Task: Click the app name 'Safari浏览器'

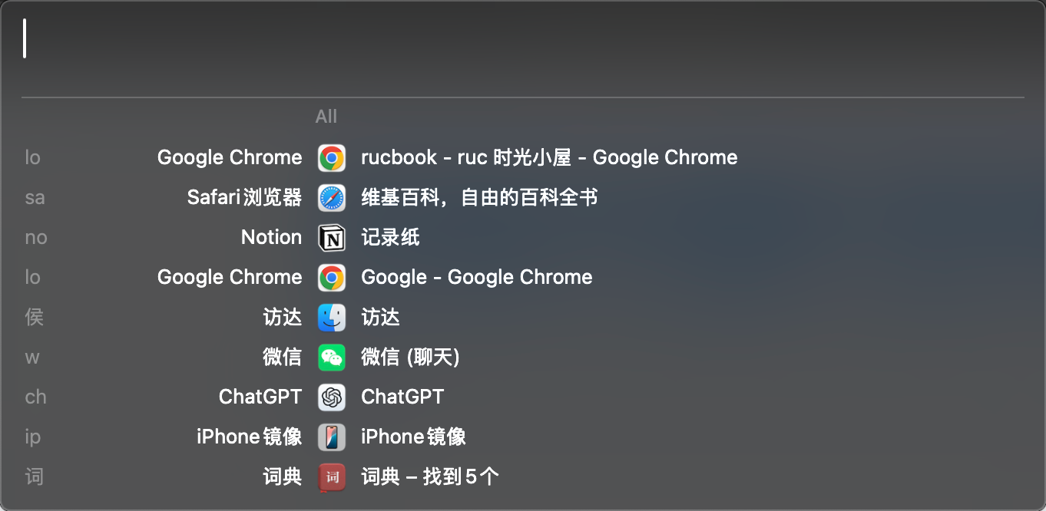Action: click(x=245, y=198)
